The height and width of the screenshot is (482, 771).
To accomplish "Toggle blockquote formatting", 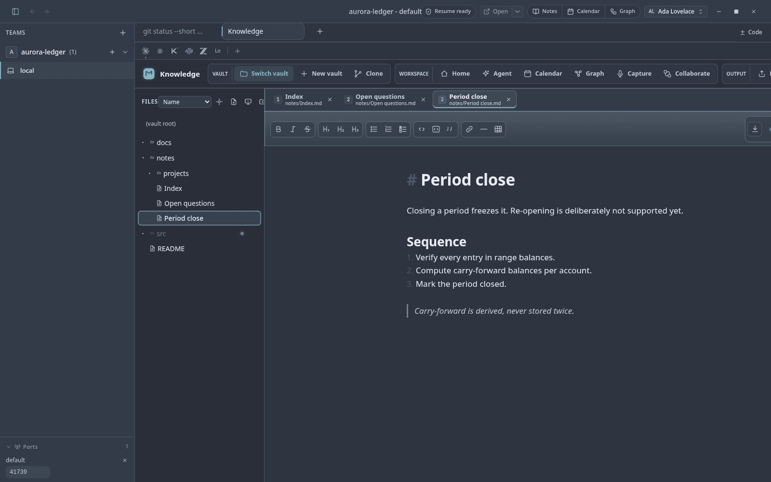I will (450, 129).
